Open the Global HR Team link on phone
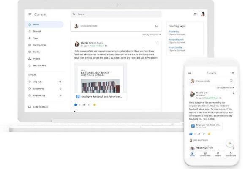245x169 pixels. coord(211,98)
